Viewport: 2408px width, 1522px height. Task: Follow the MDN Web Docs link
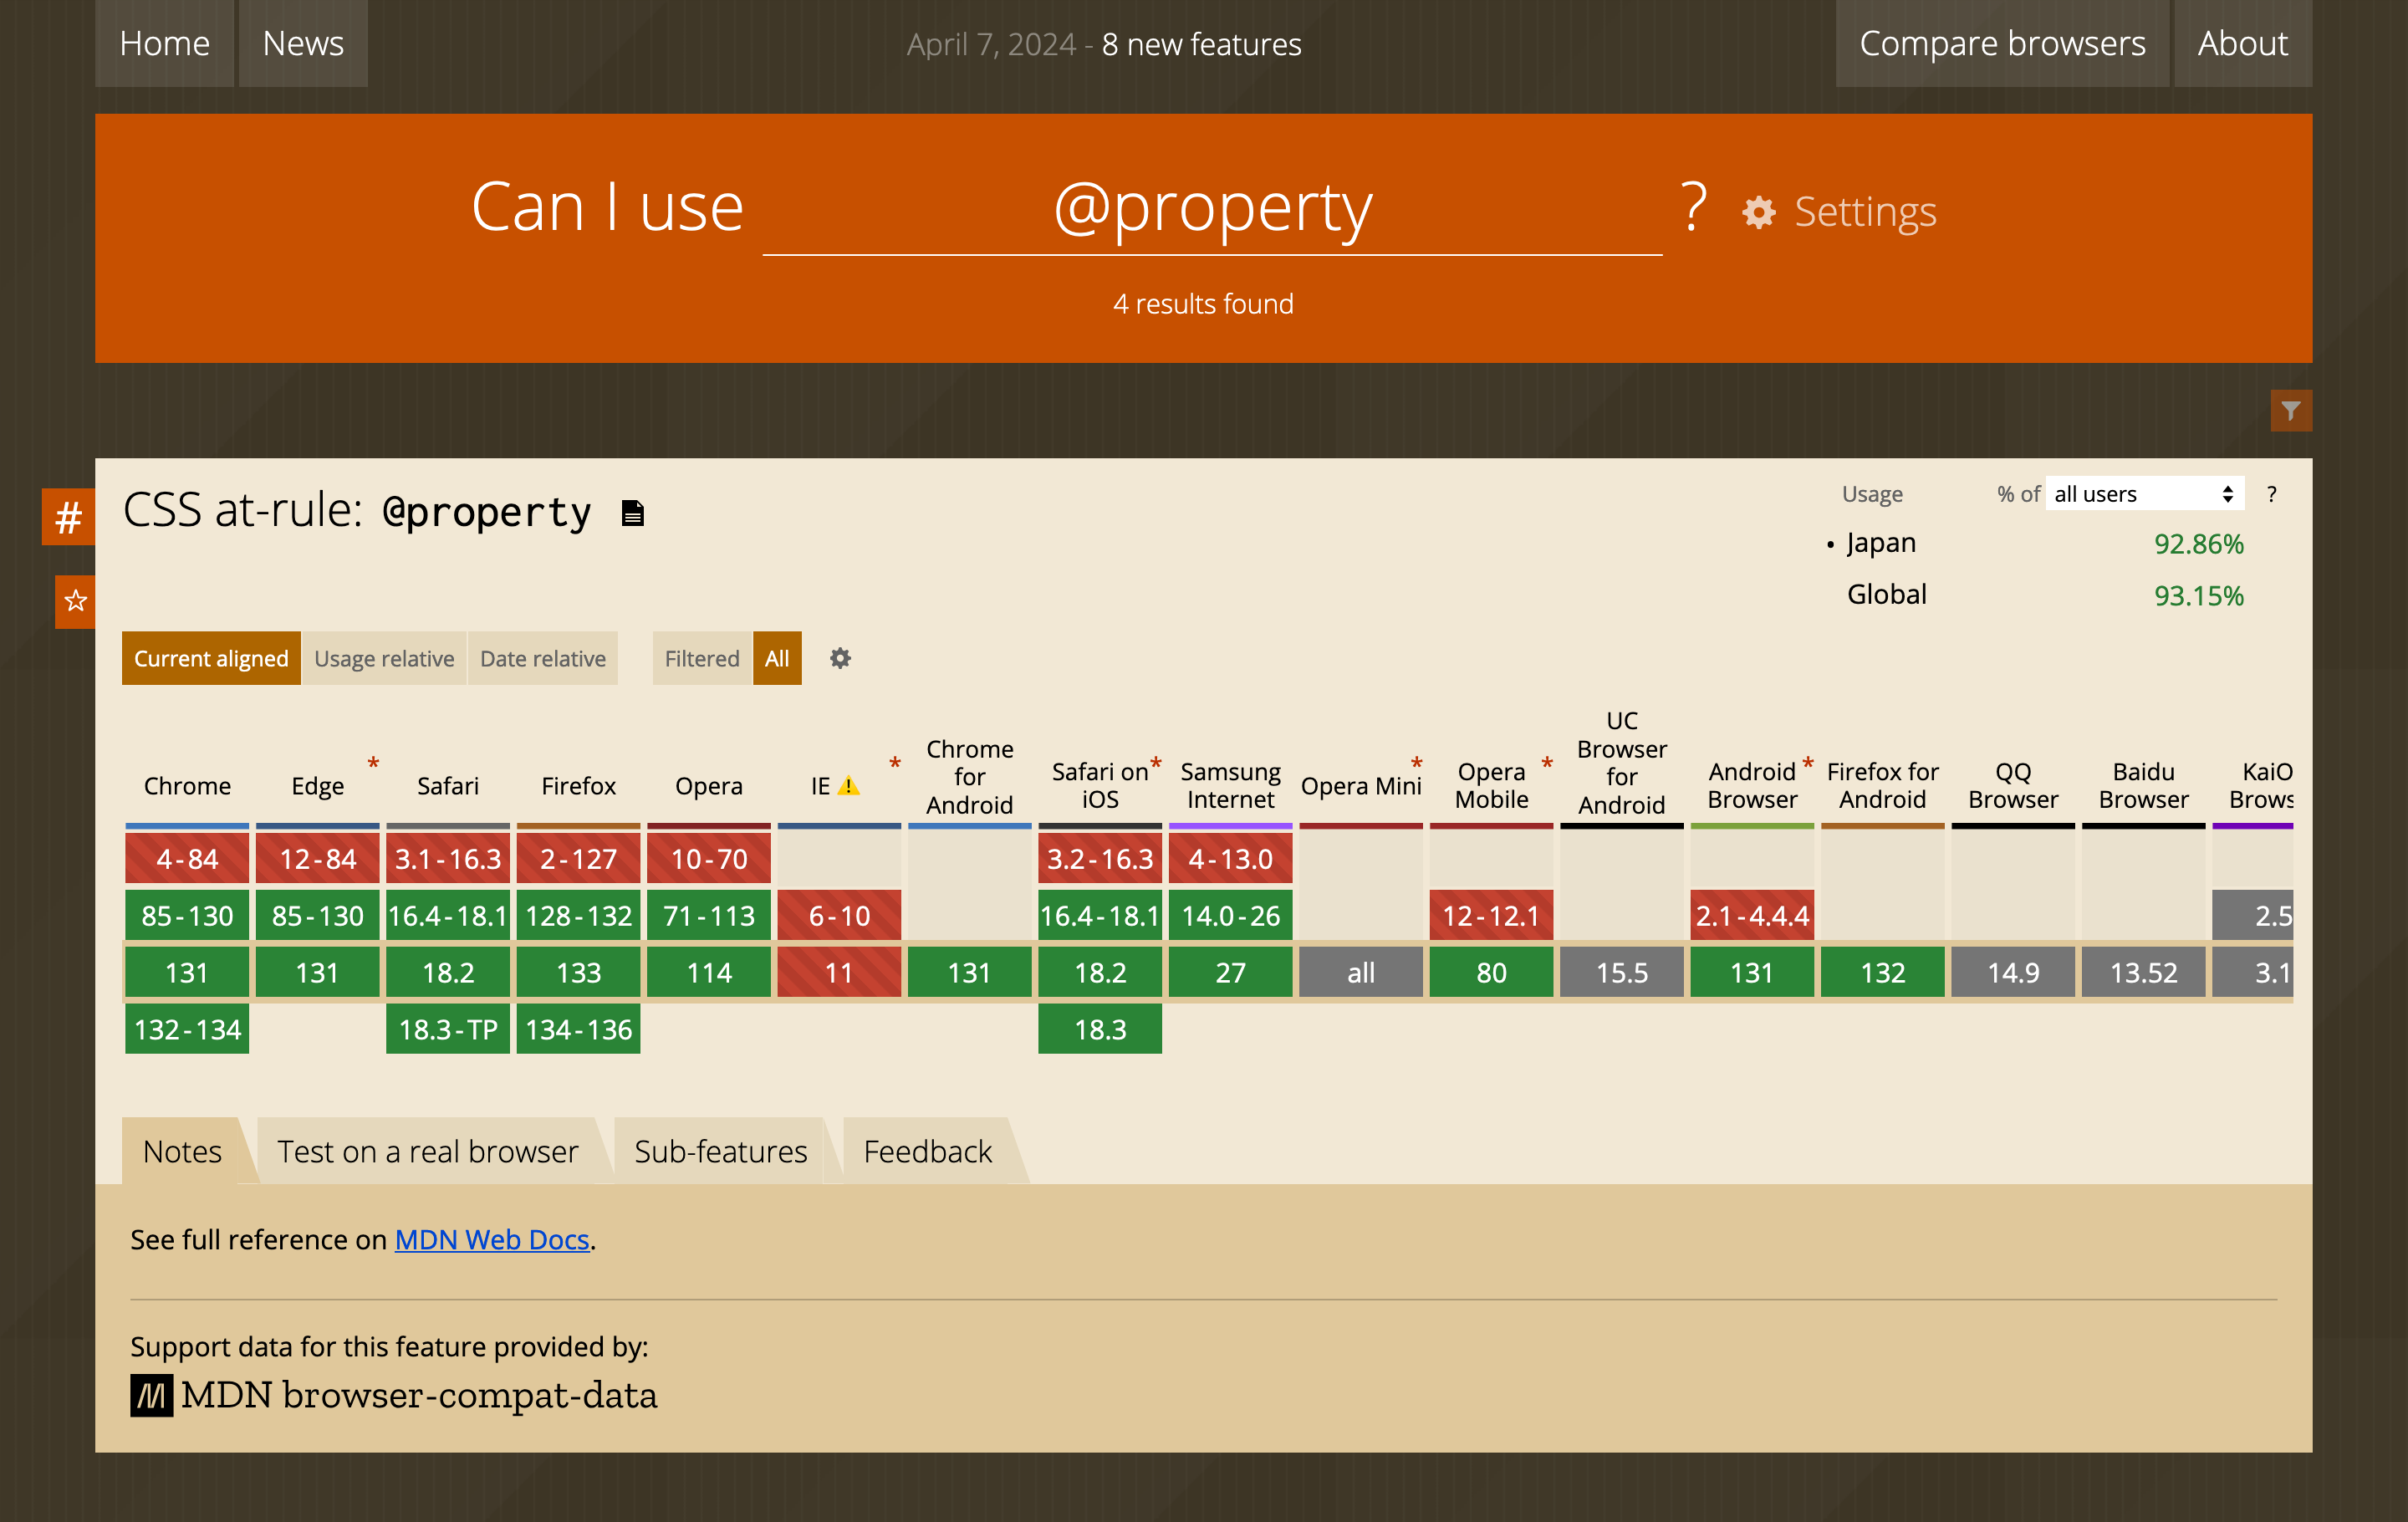coord(492,1239)
